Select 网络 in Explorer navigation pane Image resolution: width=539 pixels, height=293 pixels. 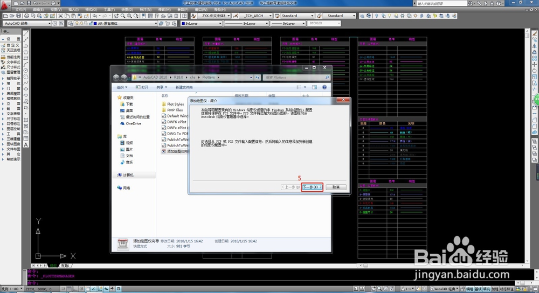(124, 188)
